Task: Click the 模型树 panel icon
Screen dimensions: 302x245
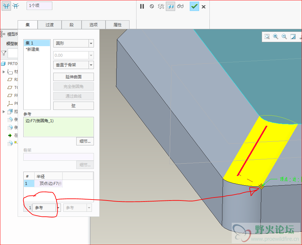Action: 3,34
